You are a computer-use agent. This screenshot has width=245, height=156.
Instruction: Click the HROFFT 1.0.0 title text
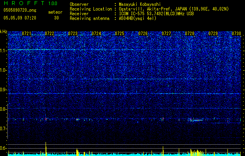(x=30, y=3)
